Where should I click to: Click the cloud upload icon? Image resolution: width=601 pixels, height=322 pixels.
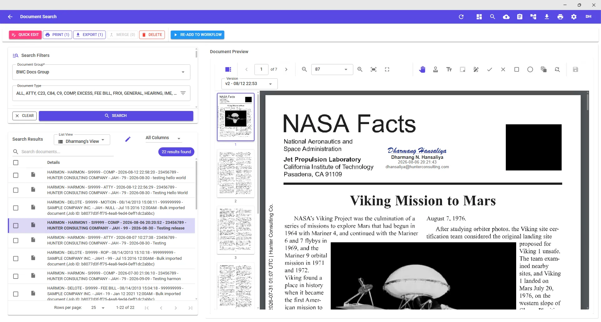[x=506, y=17]
